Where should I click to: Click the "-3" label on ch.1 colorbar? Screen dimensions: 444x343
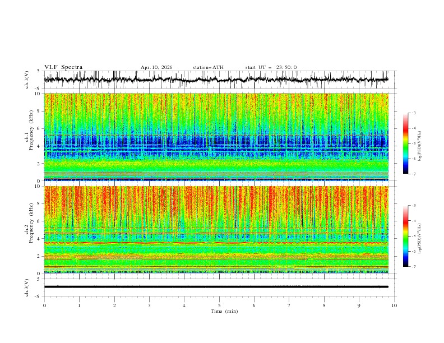point(413,113)
